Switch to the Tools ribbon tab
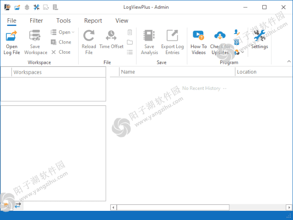293x220 pixels. point(64,21)
